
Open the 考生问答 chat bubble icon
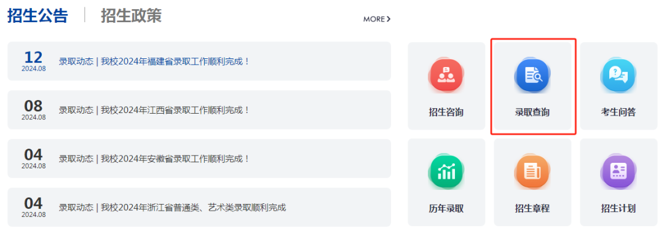click(619, 76)
